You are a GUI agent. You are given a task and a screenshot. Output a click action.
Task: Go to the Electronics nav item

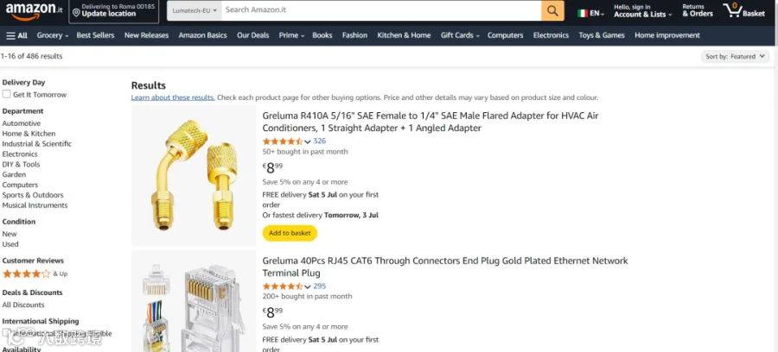pos(551,35)
